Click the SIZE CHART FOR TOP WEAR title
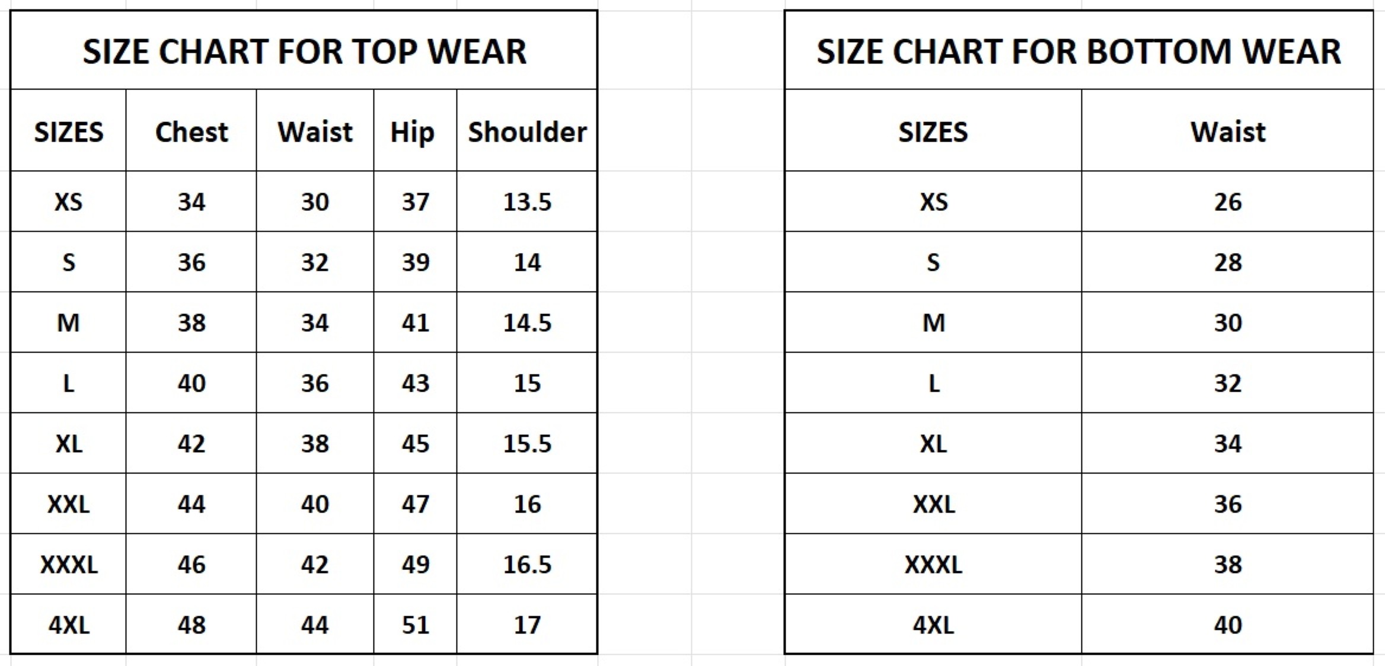The height and width of the screenshot is (666, 1385). pos(304,52)
